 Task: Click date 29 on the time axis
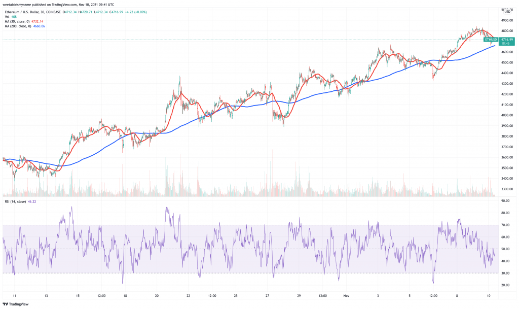[x=299, y=296]
